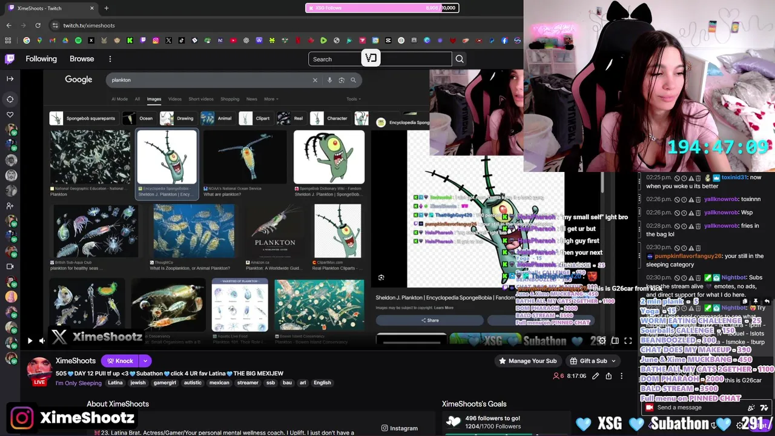The image size is (775, 436).
Task: Focus the Twitch Search field
Action: click(380, 59)
